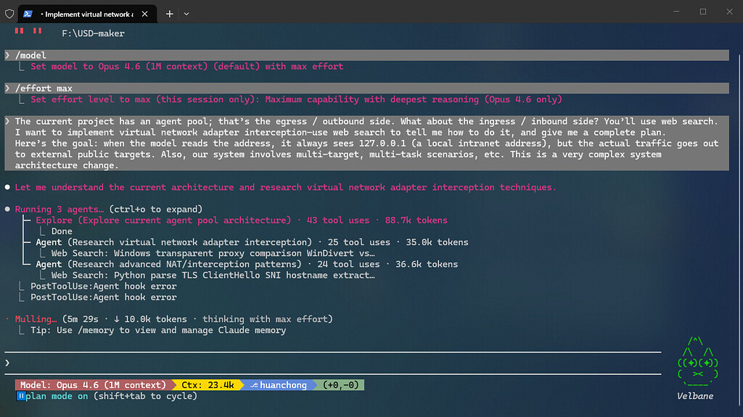Click the PowerShell icon on the tab

click(28, 14)
